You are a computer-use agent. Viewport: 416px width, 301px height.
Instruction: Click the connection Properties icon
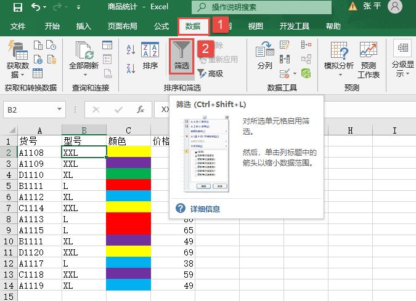pyautogui.click(x=107, y=59)
